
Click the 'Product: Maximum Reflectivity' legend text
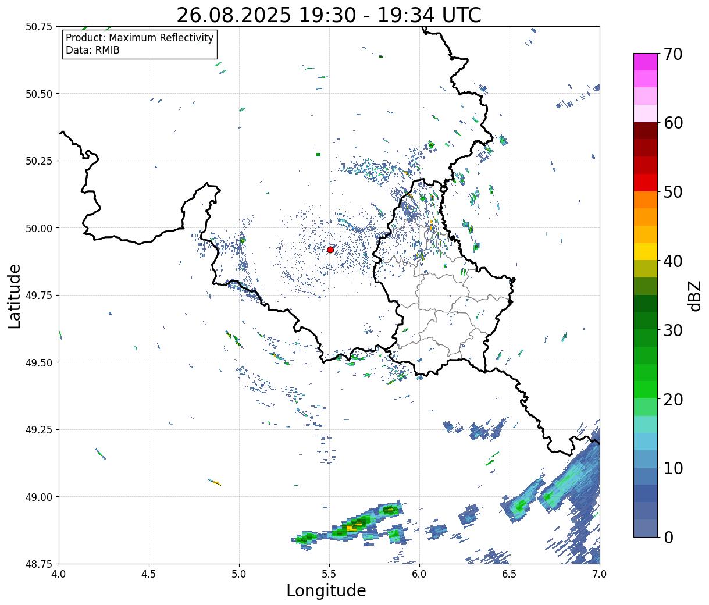(x=140, y=38)
